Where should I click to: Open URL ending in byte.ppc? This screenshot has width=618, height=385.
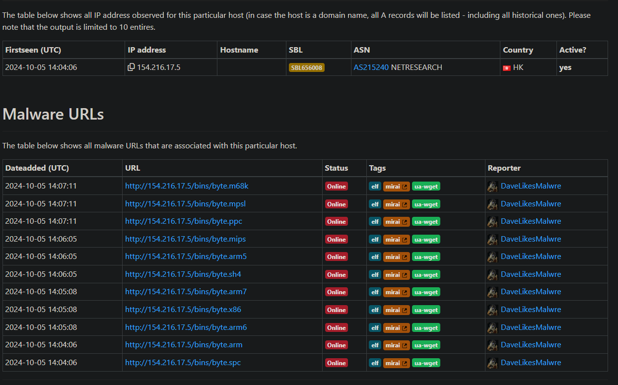click(183, 221)
